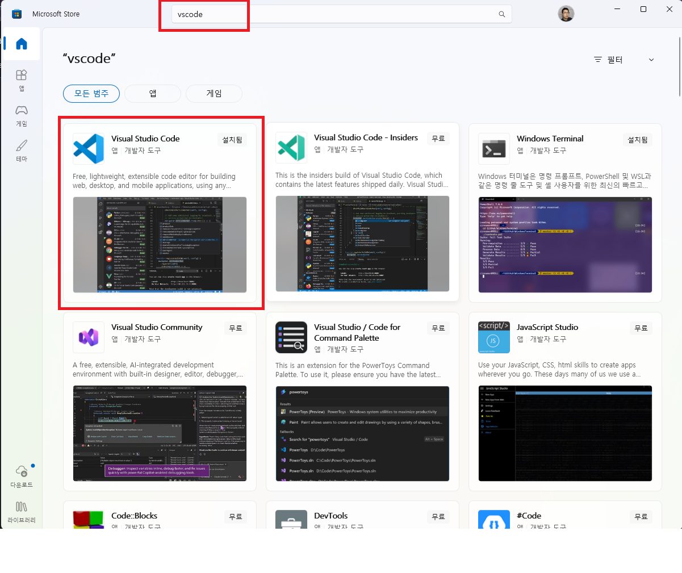Click the DevTools title text

(x=330, y=516)
